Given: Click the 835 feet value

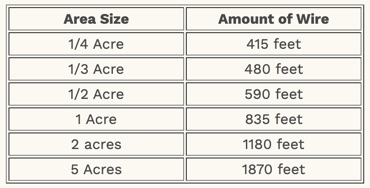Looking at the screenshot, I should coord(273,120).
